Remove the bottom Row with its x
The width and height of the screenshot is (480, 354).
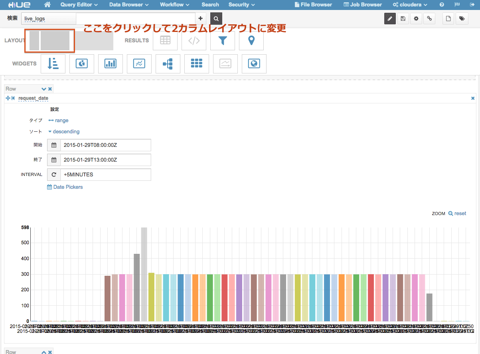(x=50, y=352)
